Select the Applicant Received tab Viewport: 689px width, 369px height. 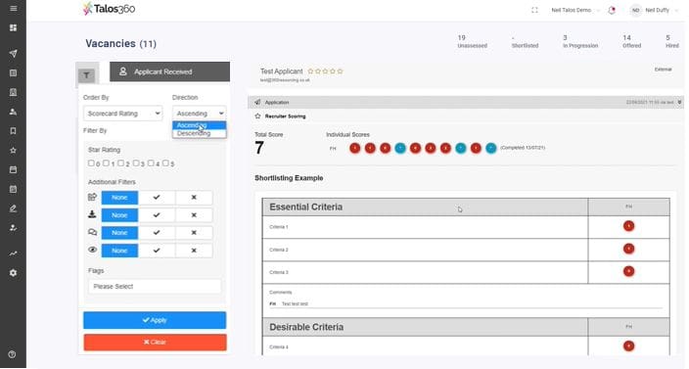tap(169, 71)
